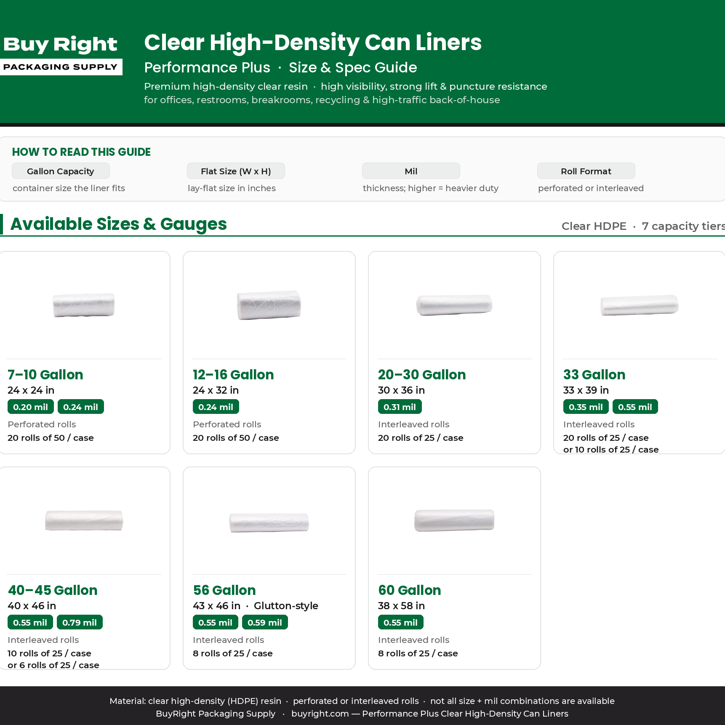Click the 33 Gallon heading

[594, 374]
